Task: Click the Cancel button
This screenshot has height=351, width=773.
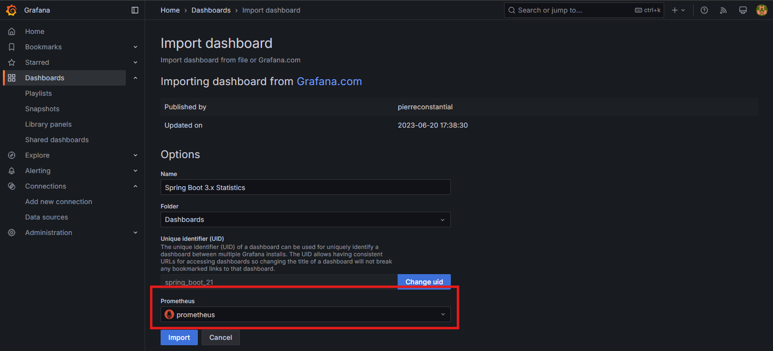Action: [221, 337]
